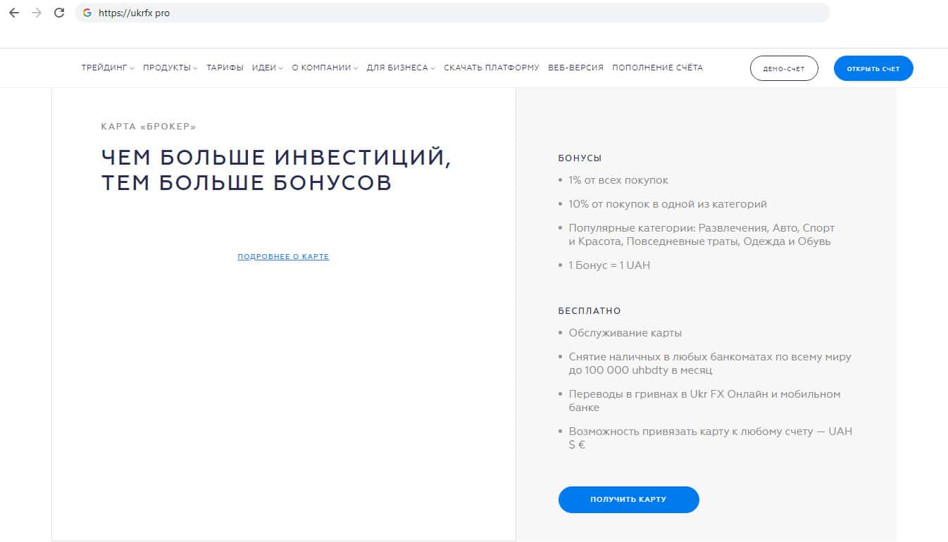948x542 pixels.
Task: Click the Возможность привязать карту bullet text
Action: point(711,438)
